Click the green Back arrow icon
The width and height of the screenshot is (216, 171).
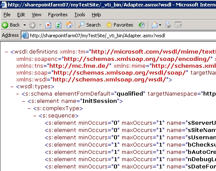click(x=5, y=25)
